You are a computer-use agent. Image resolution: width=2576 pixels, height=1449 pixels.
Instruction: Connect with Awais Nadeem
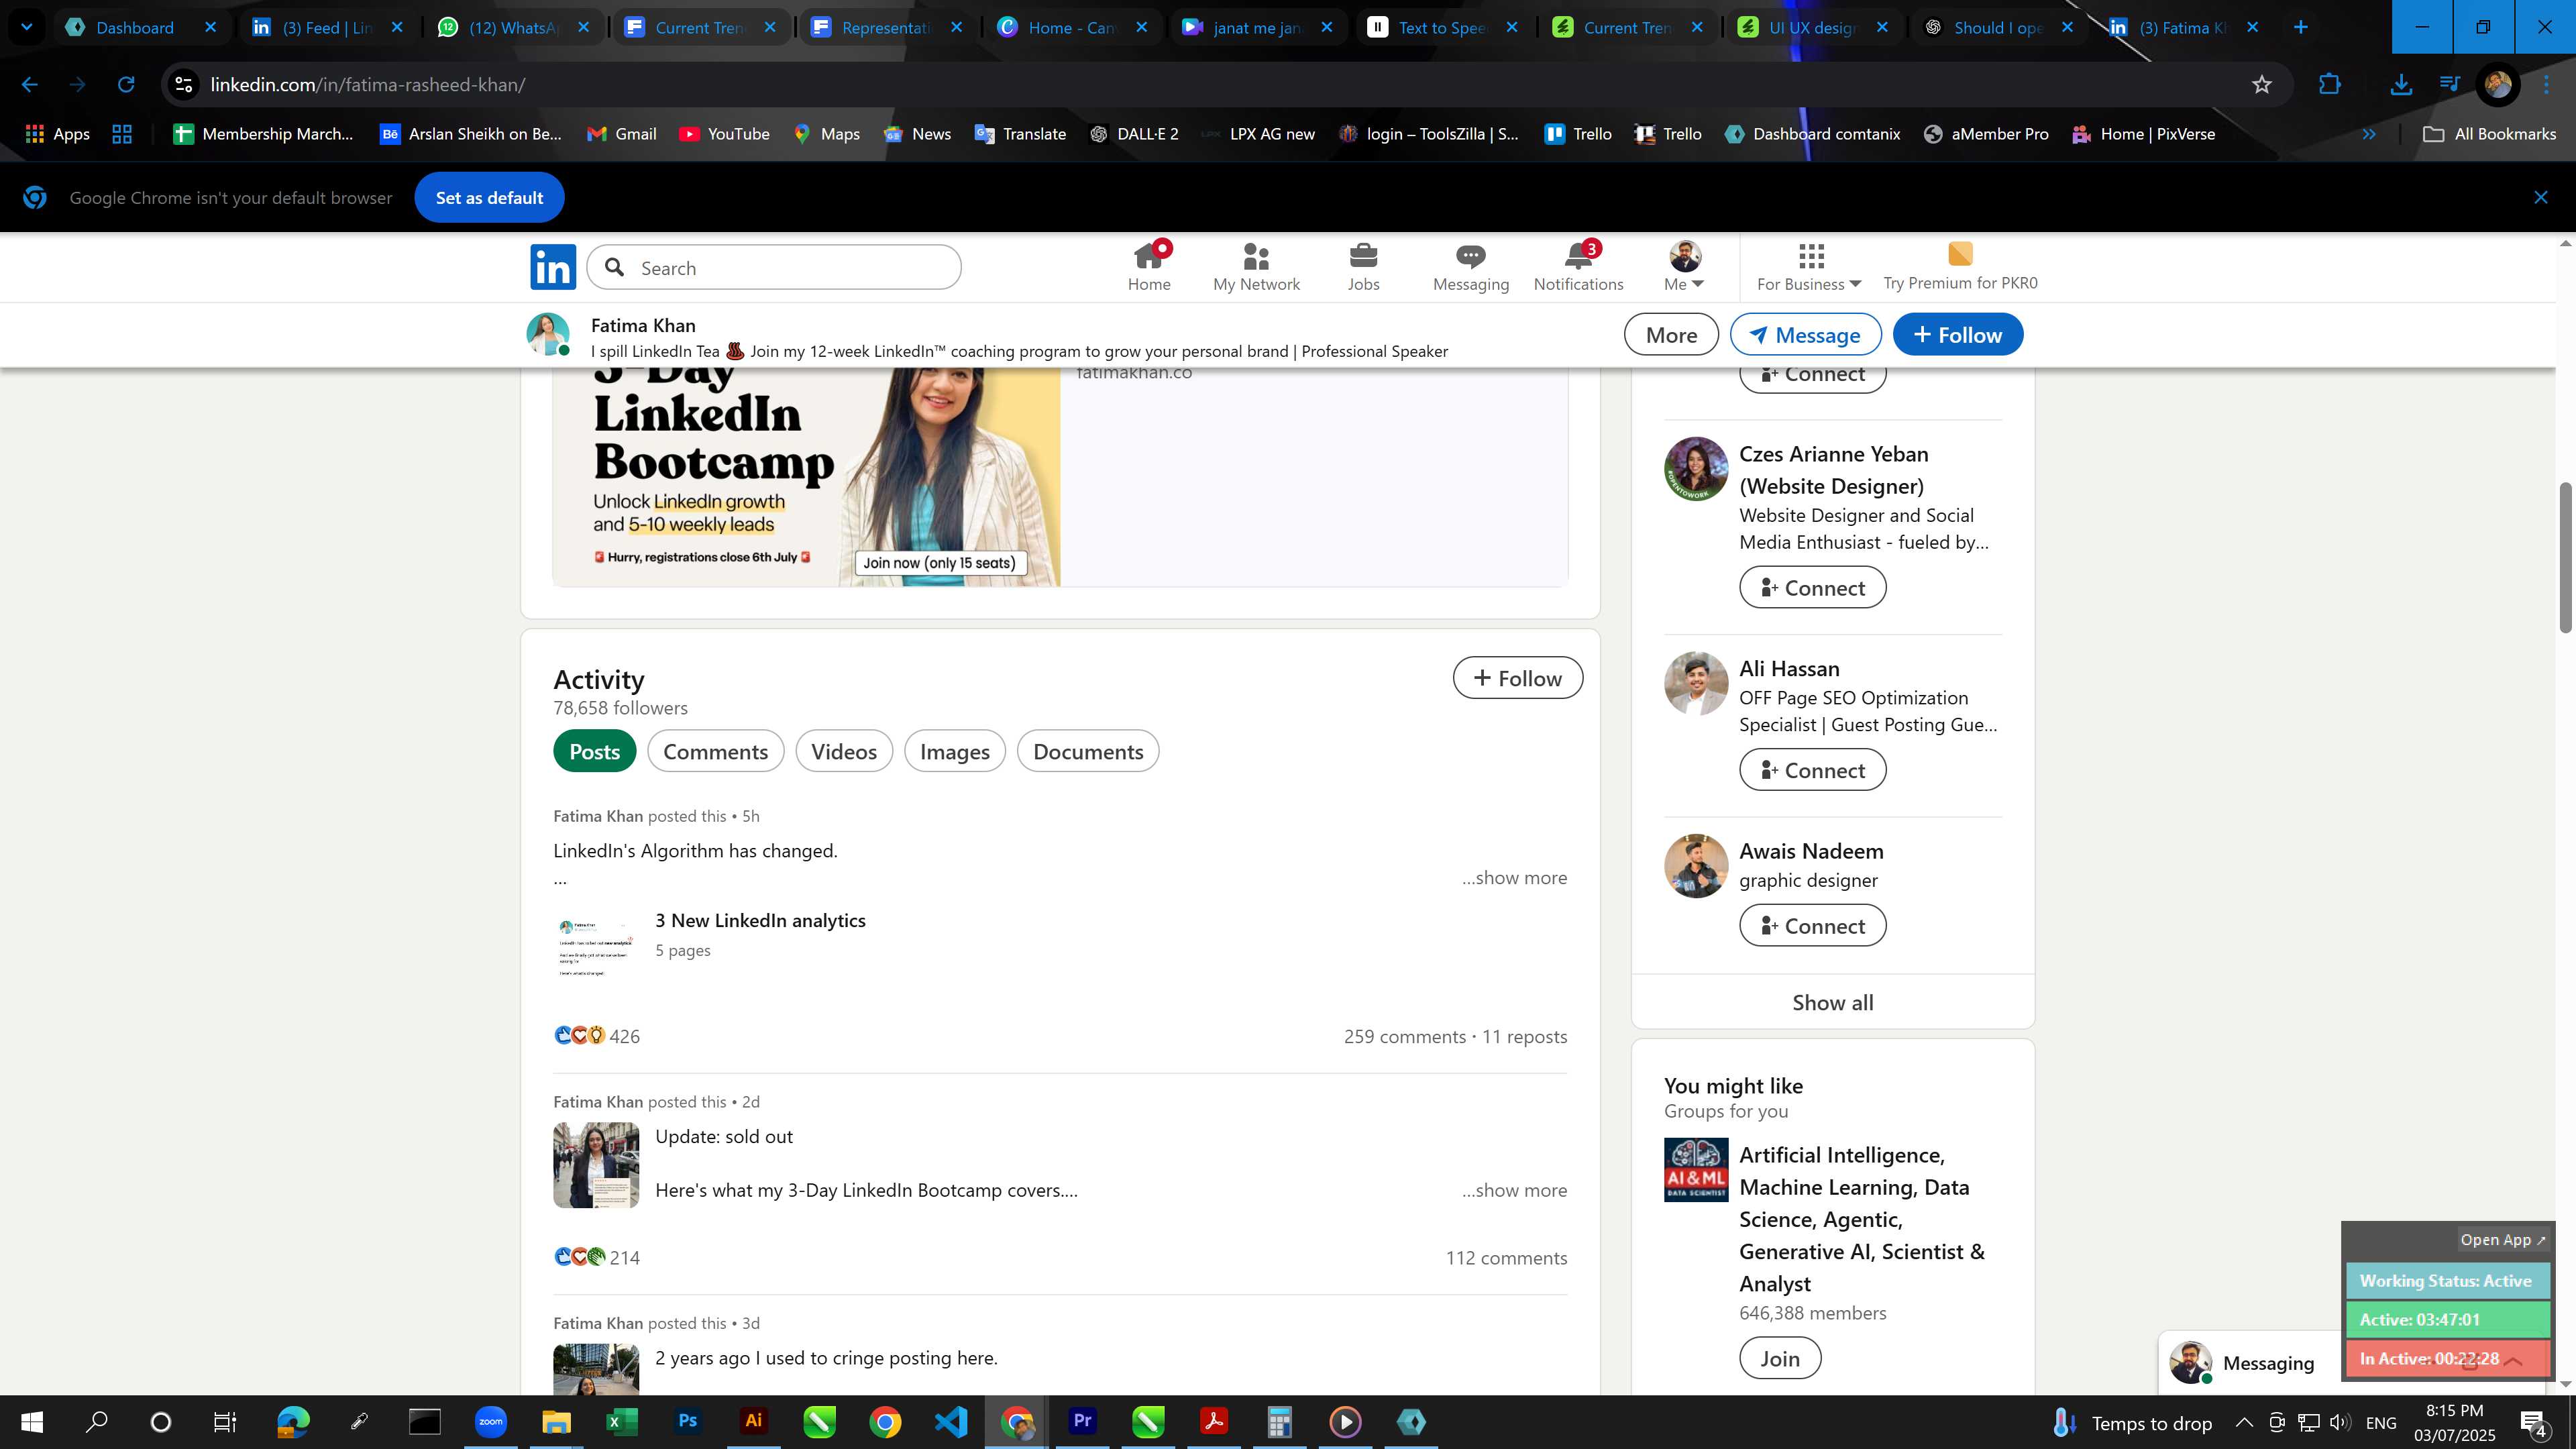tap(1812, 926)
